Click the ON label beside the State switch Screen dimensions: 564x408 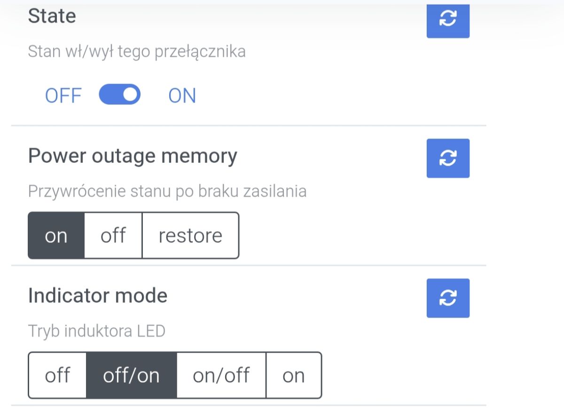point(182,96)
